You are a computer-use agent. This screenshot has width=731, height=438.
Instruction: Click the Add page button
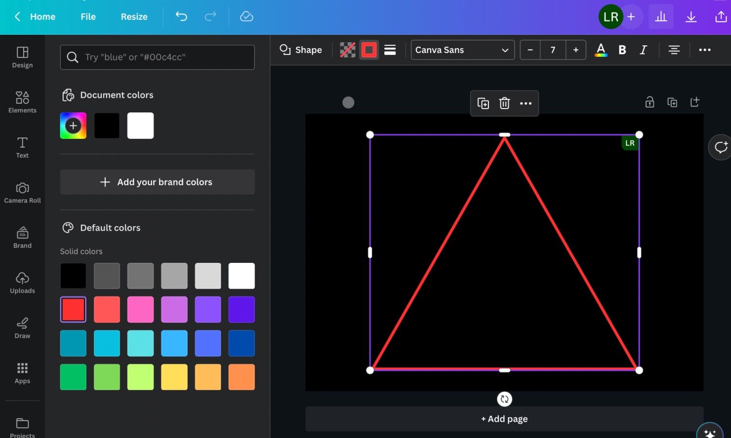504,419
